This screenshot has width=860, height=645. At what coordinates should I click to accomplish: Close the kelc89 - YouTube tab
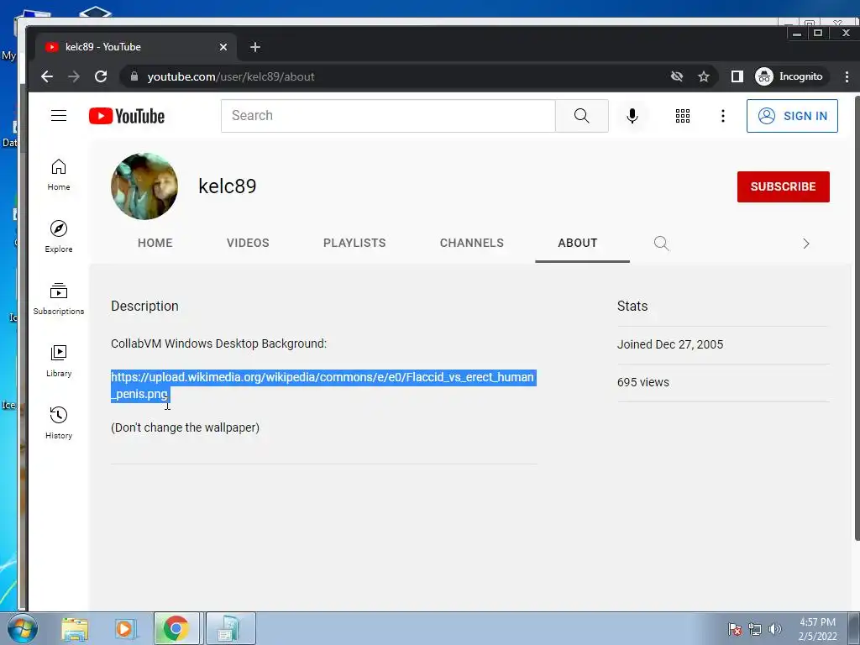[x=223, y=47]
